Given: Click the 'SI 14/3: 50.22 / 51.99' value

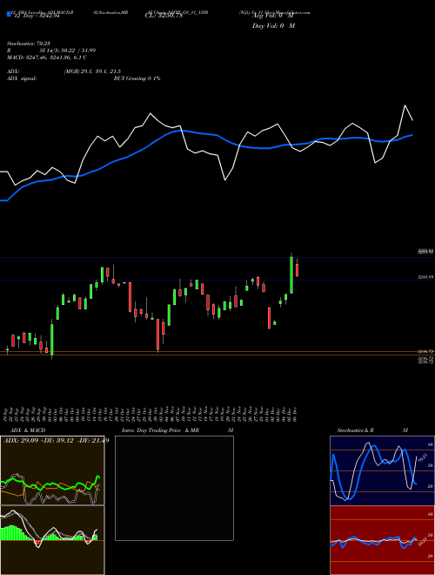Looking at the screenshot, I should click(x=68, y=51).
